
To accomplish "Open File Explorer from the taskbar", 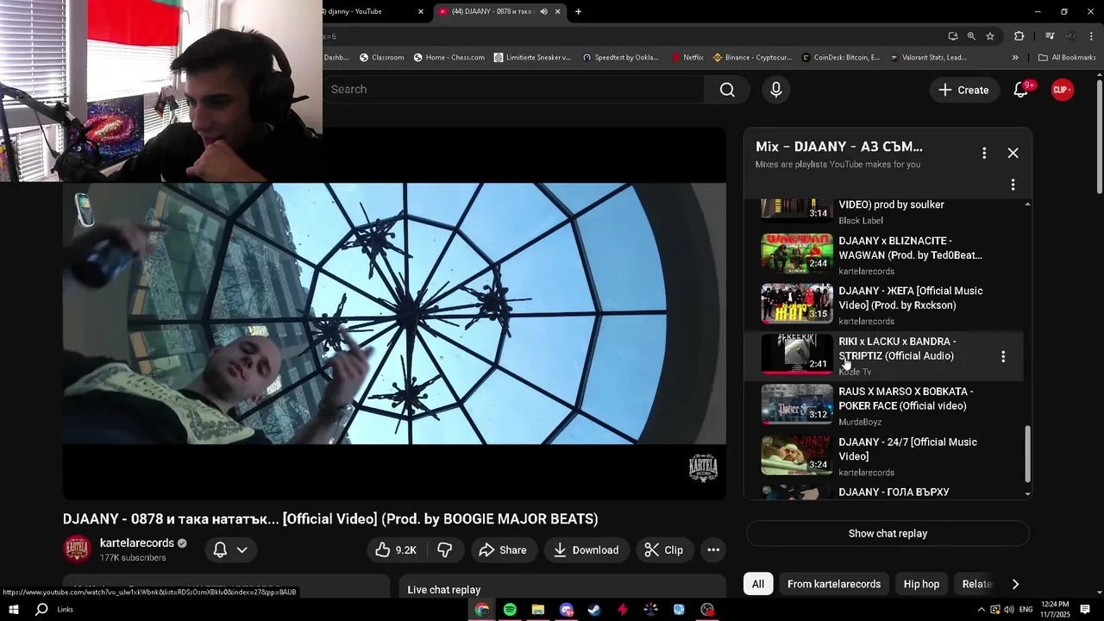I will coord(538,610).
